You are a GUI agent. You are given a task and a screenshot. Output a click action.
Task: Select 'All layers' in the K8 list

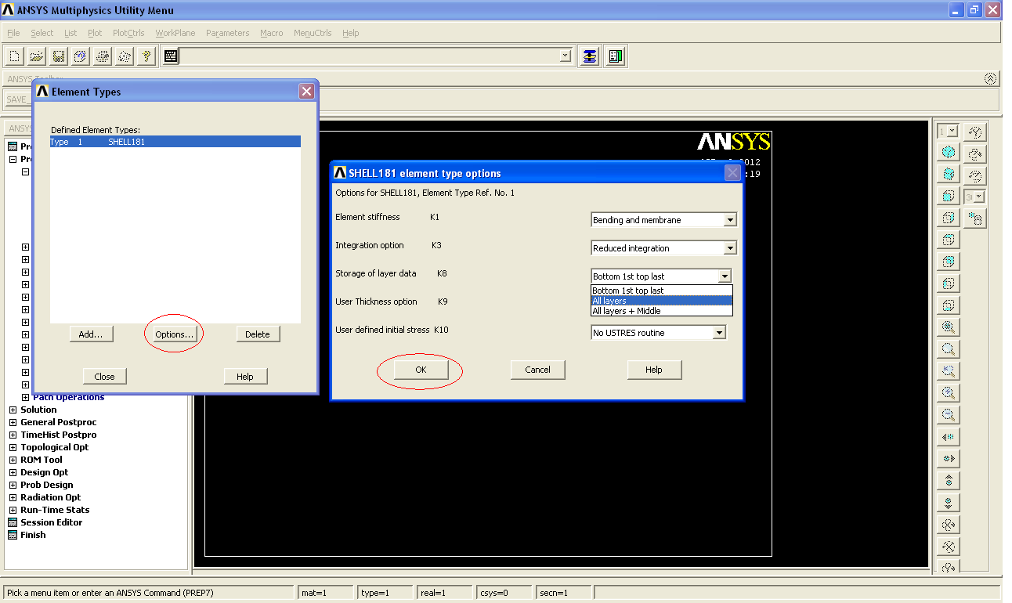(662, 301)
